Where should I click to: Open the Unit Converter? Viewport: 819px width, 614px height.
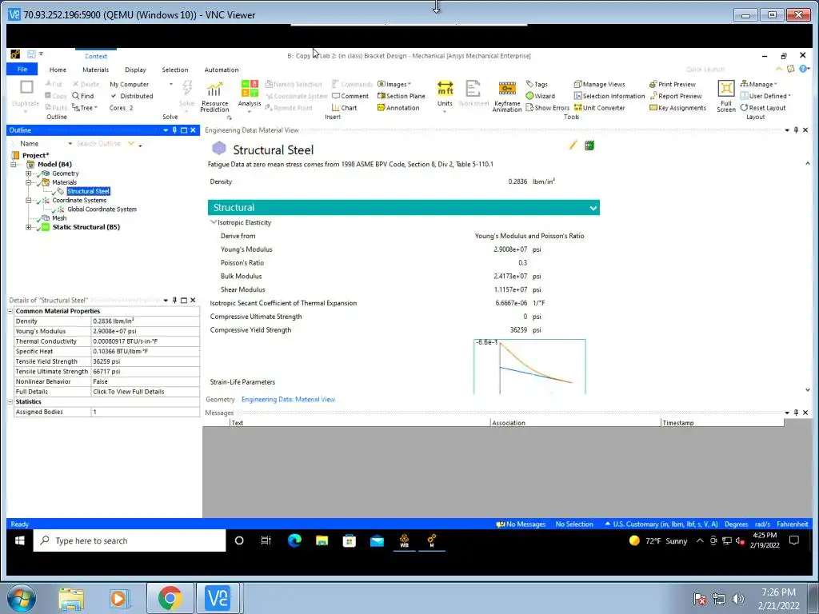599,108
